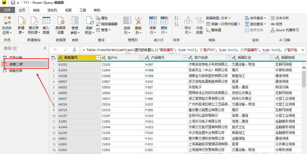Screen dimensions: 307x154
Task: Click cell 永恒电子 in row 5
Action: [209, 87]
